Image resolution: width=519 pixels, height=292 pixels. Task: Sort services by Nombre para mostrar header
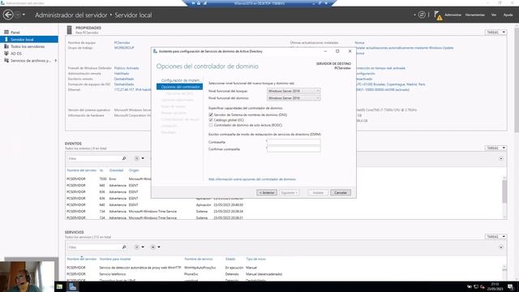(x=115, y=259)
